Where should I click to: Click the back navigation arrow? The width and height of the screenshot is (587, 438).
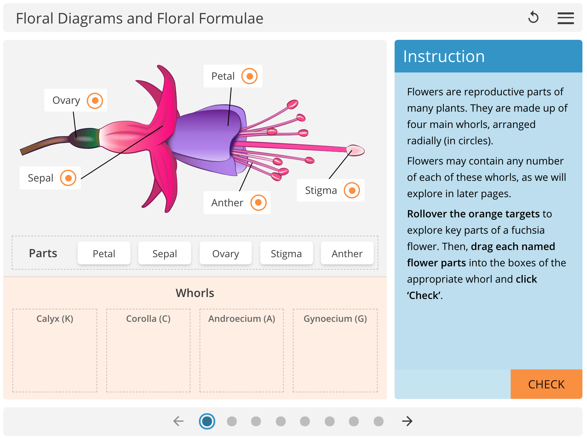178,421
